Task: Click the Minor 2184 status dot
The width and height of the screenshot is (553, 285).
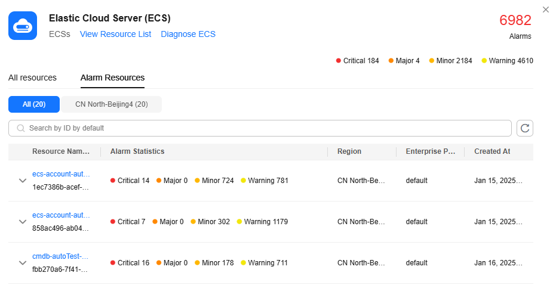Action: coord(432,61)
